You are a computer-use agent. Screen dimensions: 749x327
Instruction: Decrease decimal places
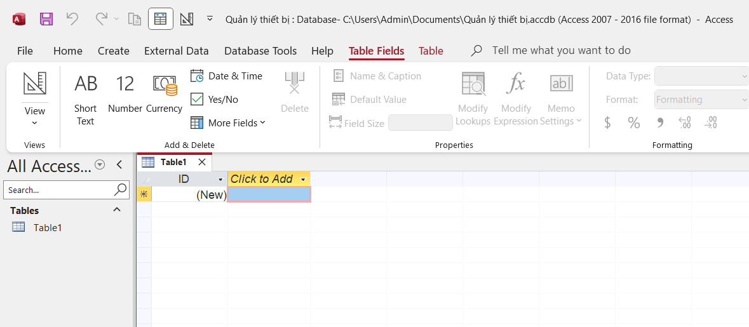point(711,123)
